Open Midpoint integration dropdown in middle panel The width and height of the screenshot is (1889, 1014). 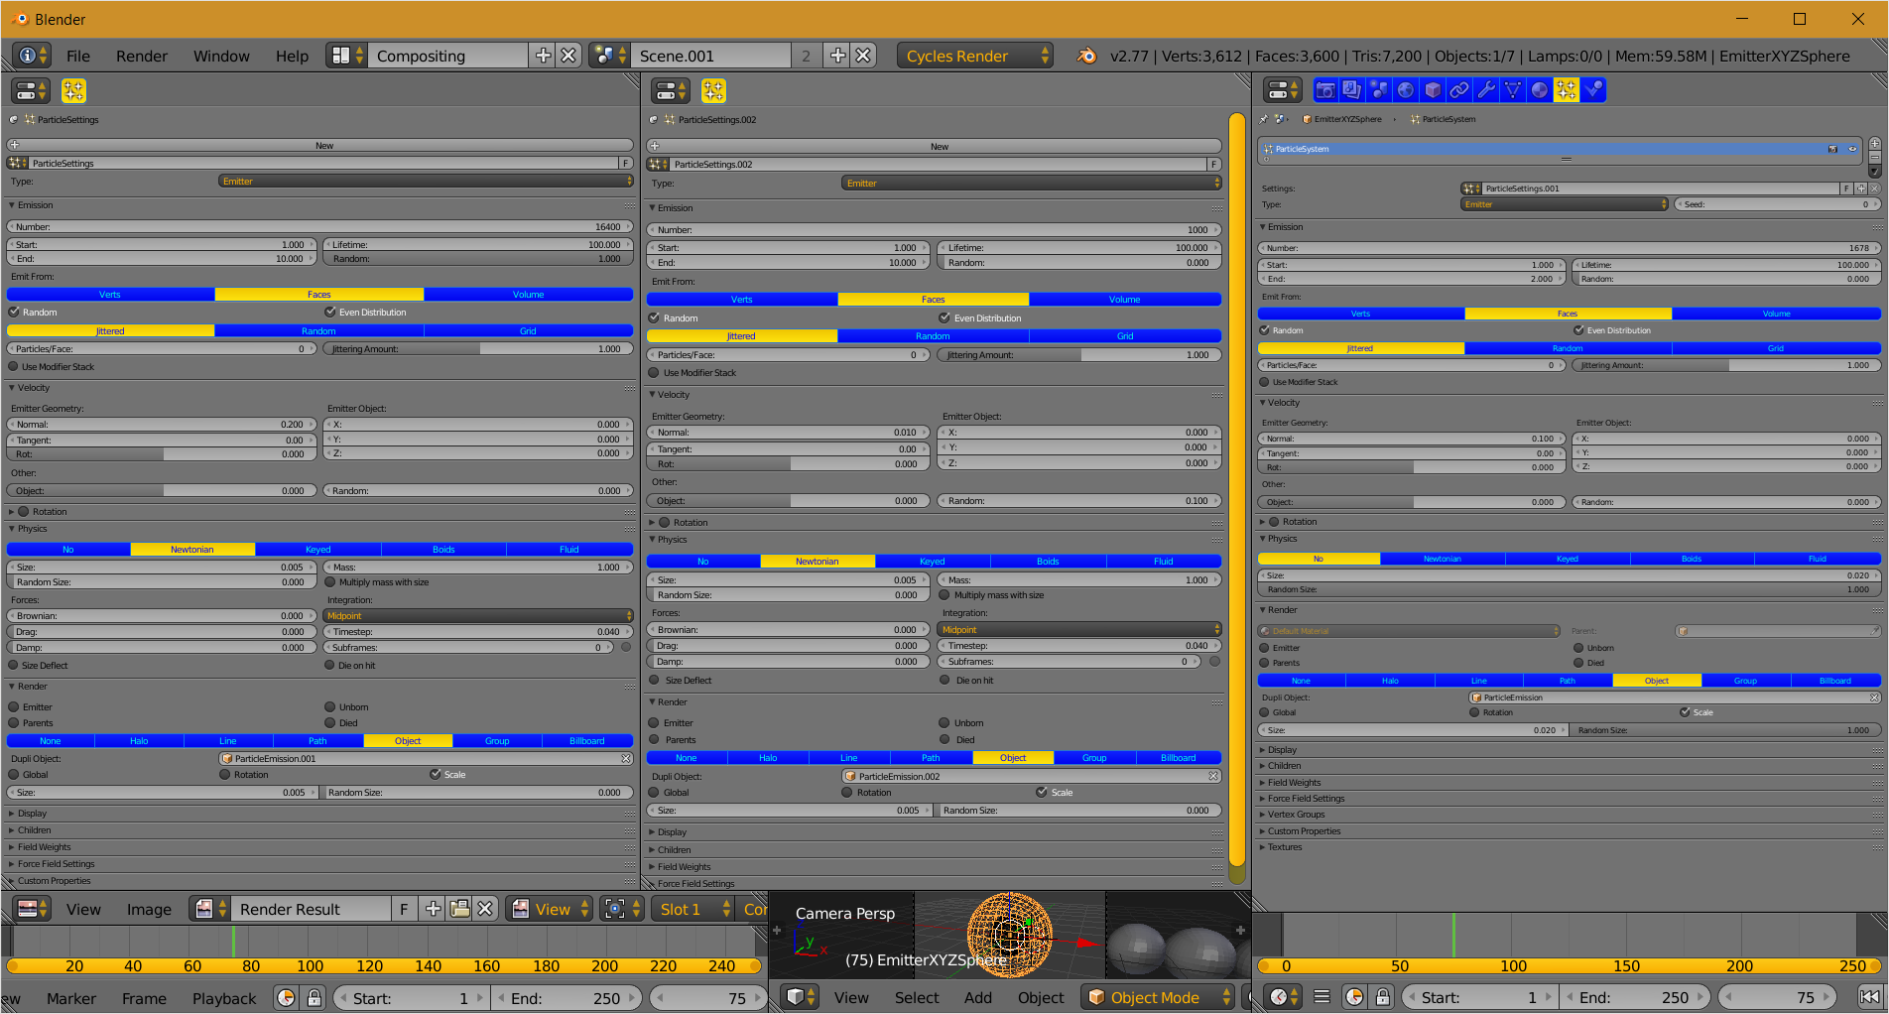[1079, 630]
